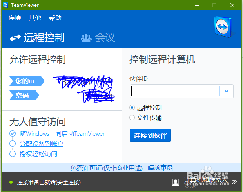Expand contacts panel with double-chevron arrow

point(234,182)
